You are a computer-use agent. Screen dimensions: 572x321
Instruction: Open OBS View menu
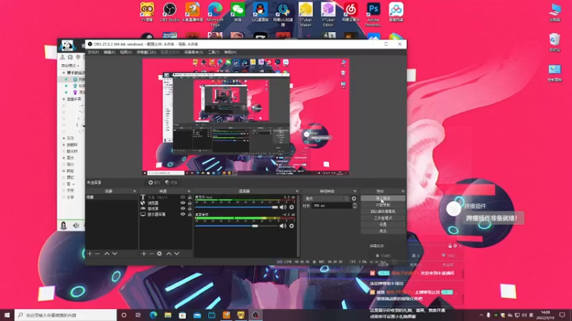(126, 52)
